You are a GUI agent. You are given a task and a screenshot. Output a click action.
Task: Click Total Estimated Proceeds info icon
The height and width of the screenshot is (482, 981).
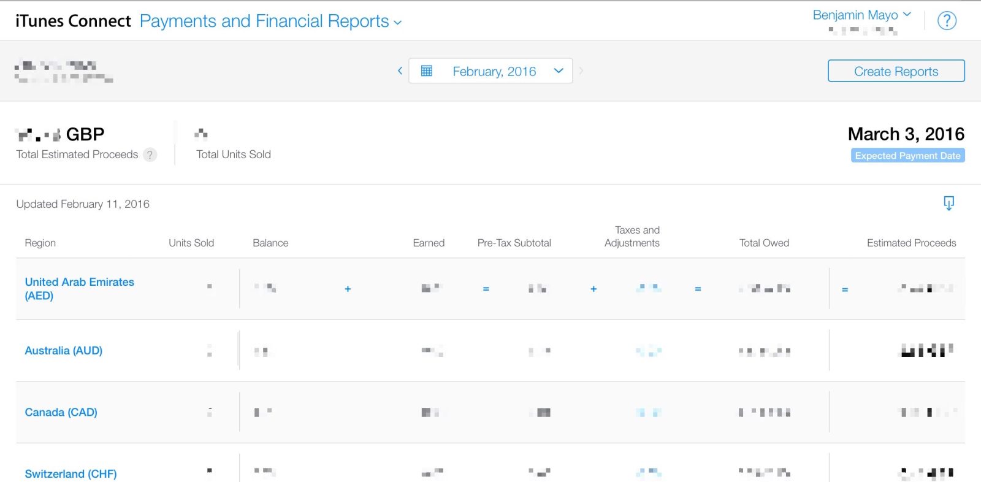click(150, 155)
